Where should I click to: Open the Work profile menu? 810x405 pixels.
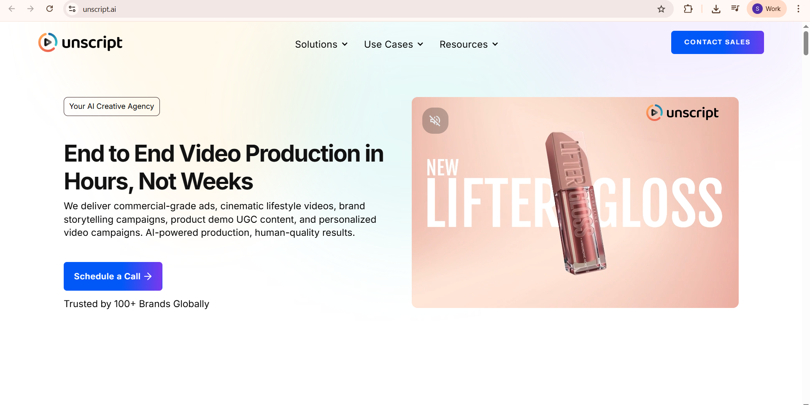click(x=767, y=9)
